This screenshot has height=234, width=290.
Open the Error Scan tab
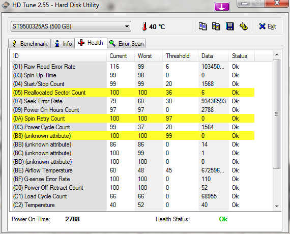[127, 44]
